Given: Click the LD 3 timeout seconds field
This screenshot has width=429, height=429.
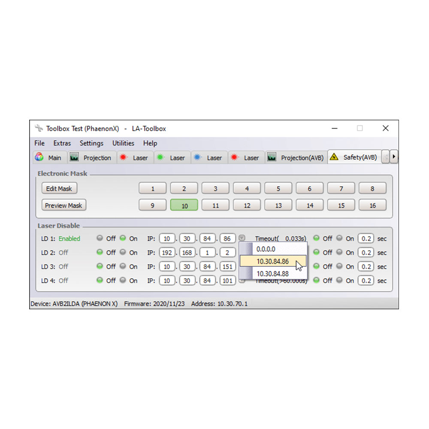Looking at the screenshot, I should click(366, 266).
